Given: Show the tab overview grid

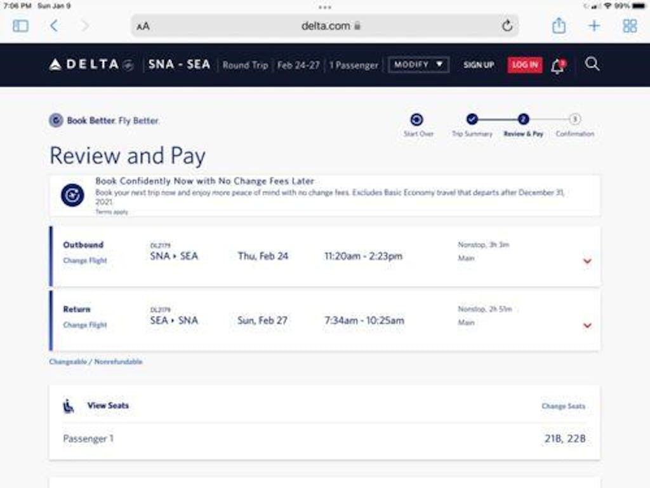Looking at the screenshot, I should click(630, 26).
